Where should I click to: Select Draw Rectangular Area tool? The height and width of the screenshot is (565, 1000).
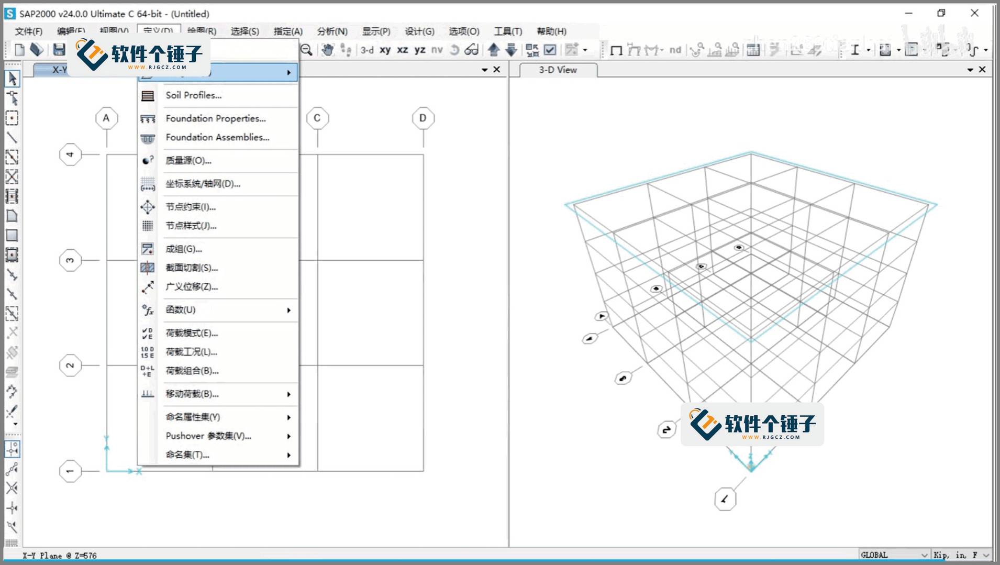(x=12, y=235)
